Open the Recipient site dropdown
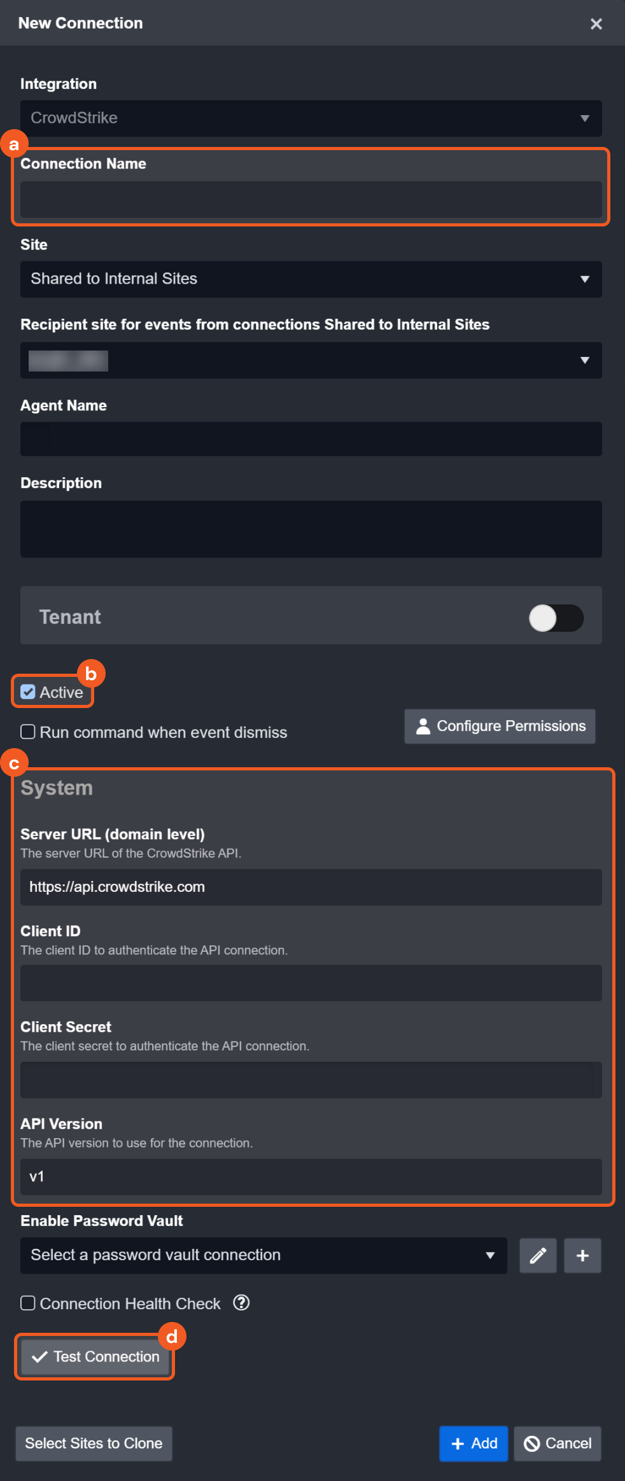Screen dimensions: 625x1481 [311, 360]
